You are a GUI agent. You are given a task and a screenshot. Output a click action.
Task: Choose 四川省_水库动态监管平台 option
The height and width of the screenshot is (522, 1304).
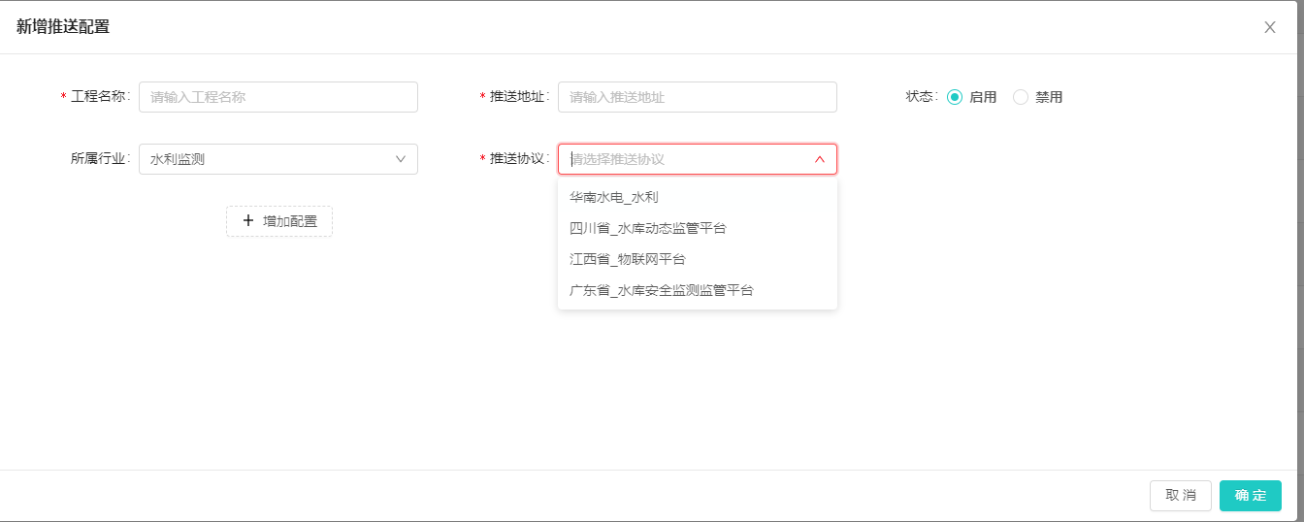tap(647, 228)
